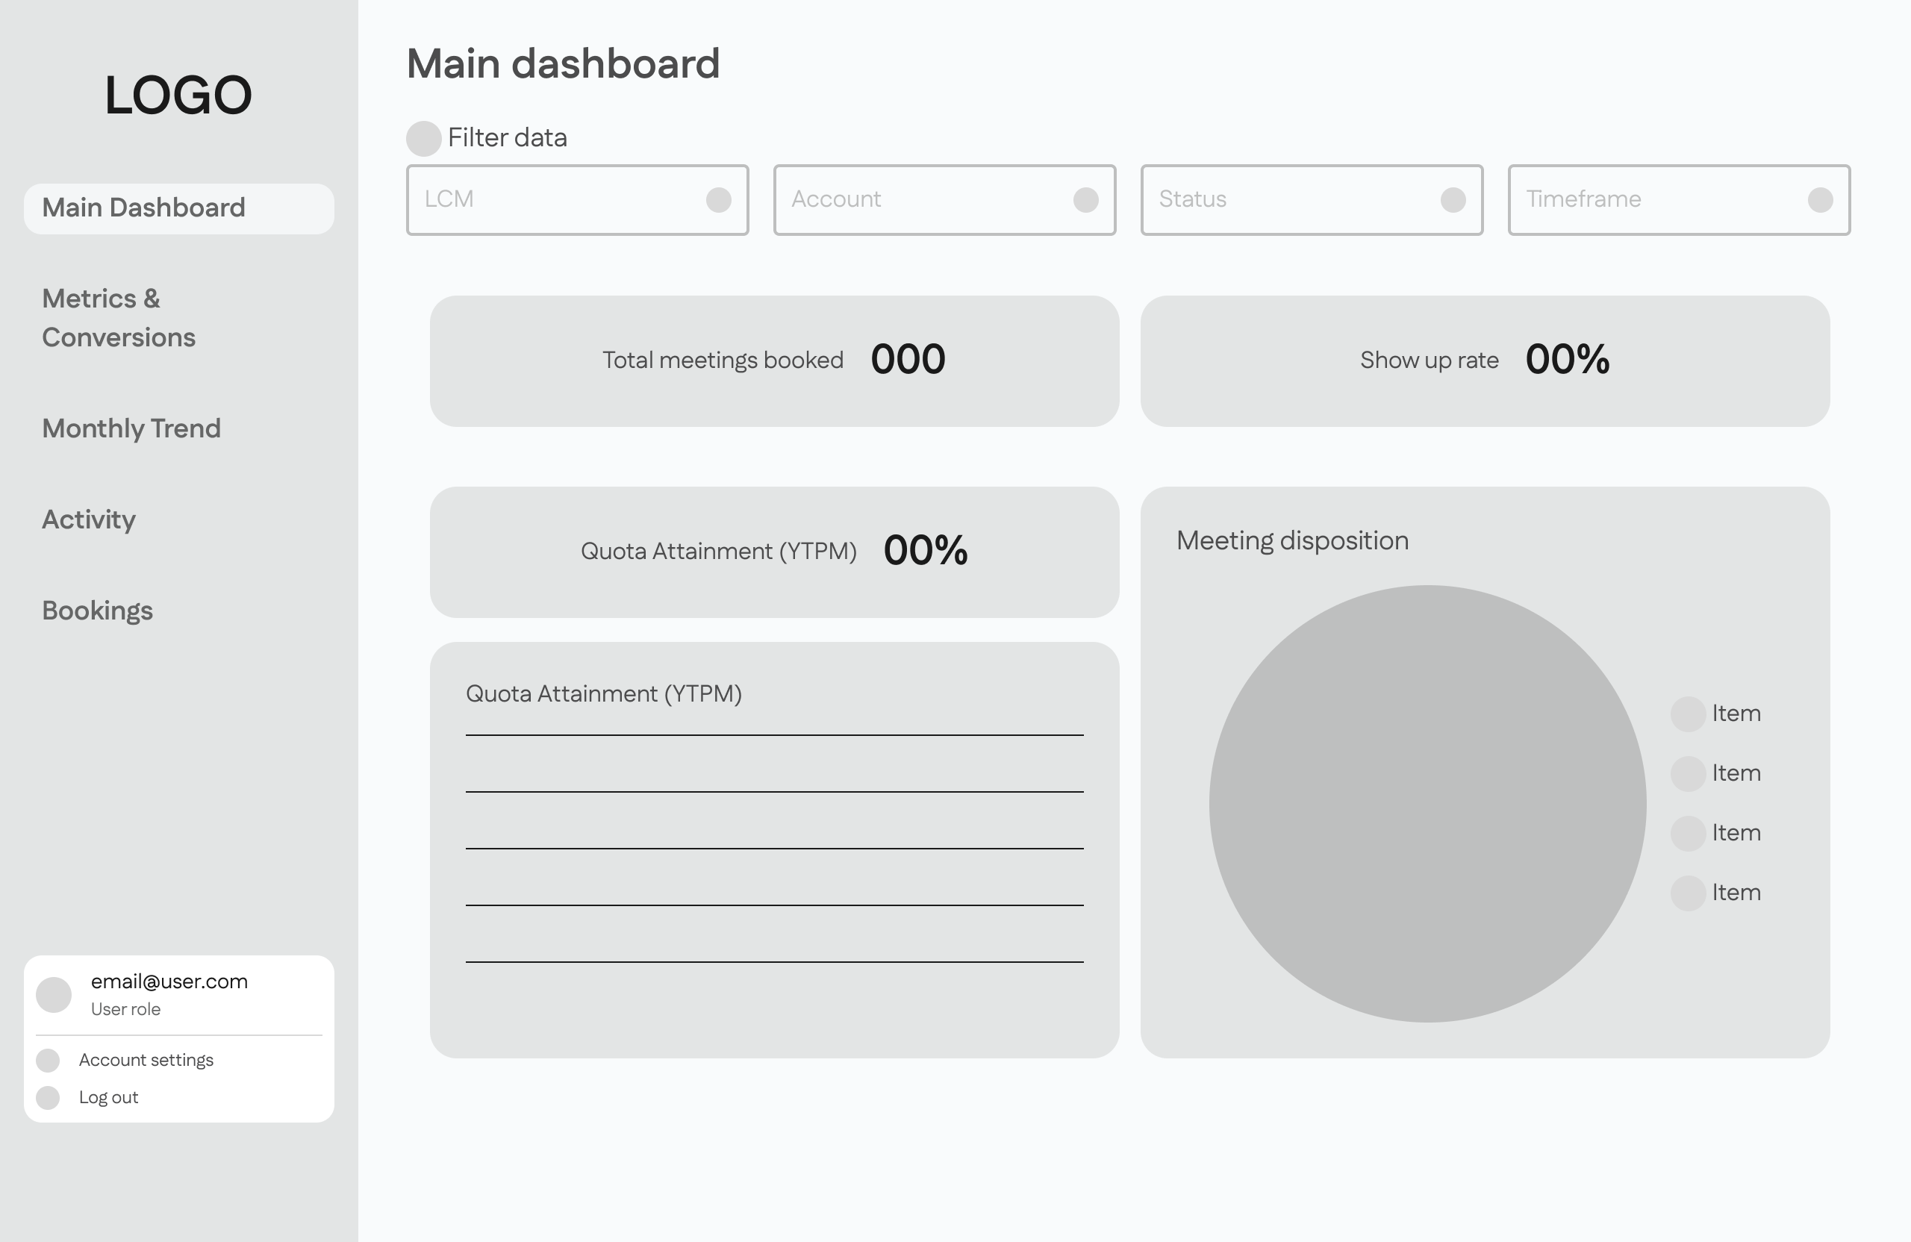The image size is (1911, 1242).
Task: Click the LOGO in the sidebar
Action: (178, 95)
